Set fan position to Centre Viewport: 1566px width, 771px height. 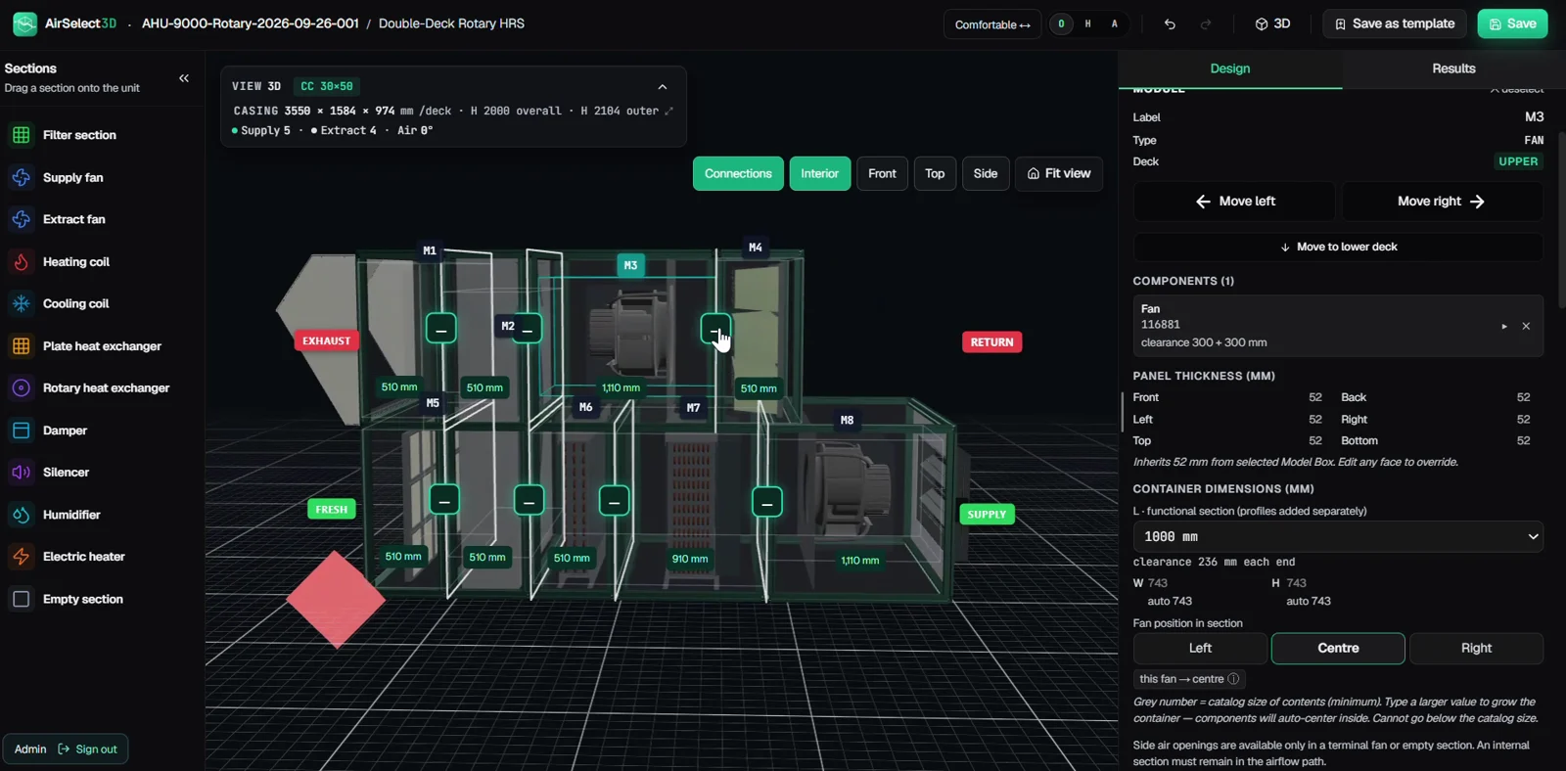[1338, 648]
